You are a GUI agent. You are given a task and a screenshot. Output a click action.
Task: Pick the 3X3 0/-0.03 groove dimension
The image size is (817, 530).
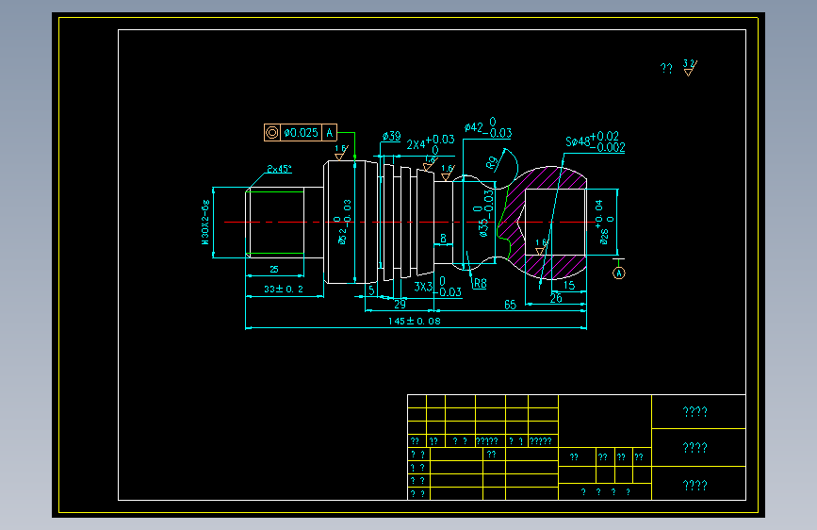click(x=437, y=287)
